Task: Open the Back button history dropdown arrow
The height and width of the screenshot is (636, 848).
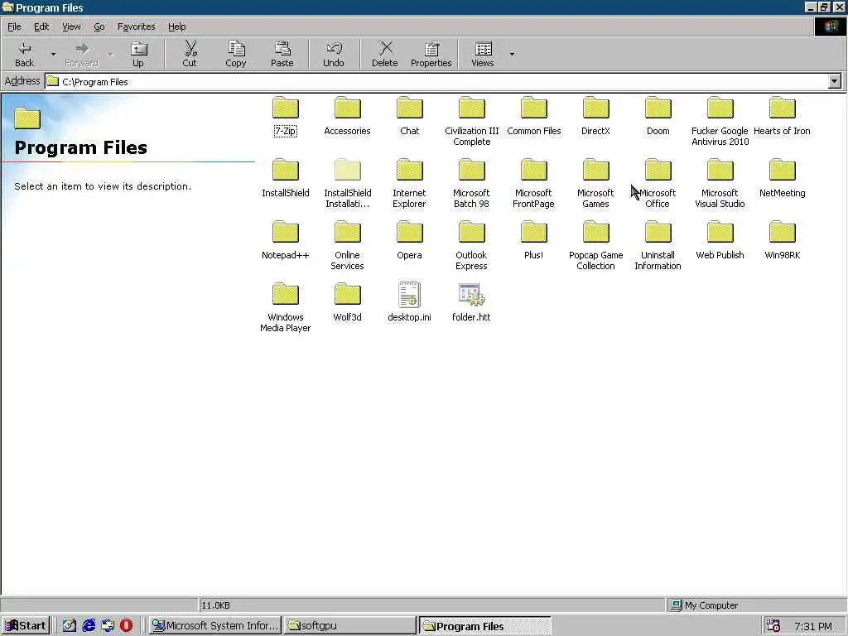Action: (53, 54)
